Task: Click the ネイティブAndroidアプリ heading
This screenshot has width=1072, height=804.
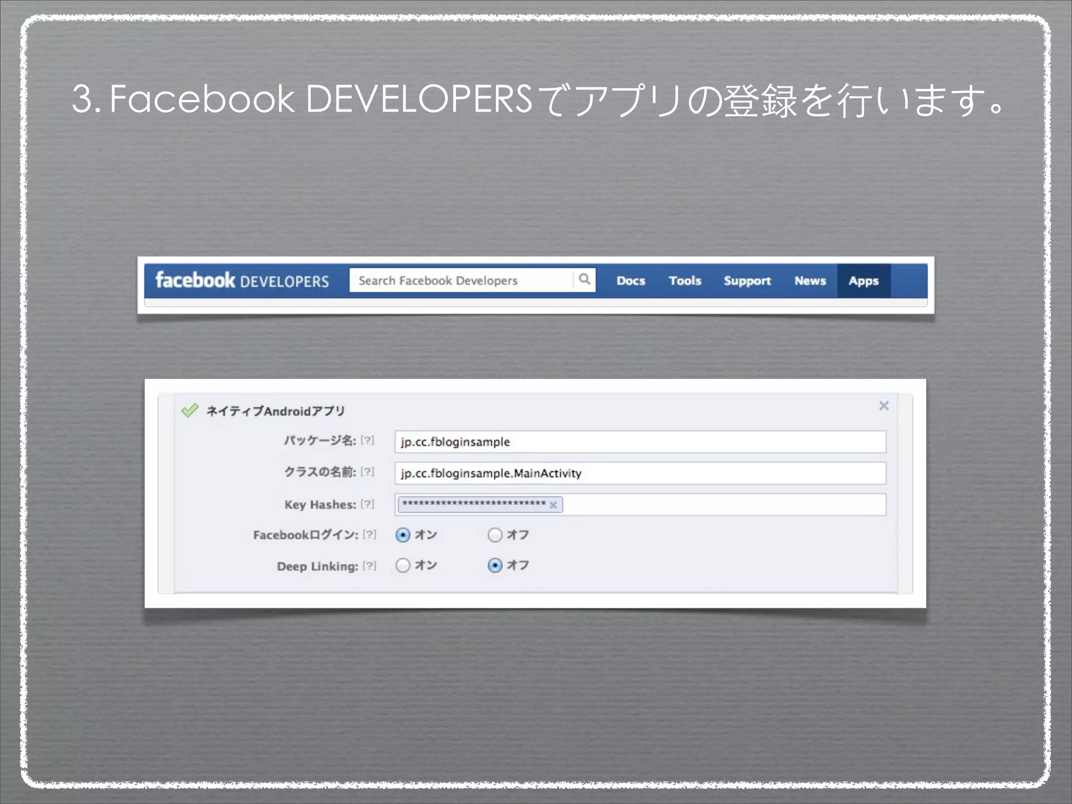Action: pyautogui.click(x=275, y=411)
